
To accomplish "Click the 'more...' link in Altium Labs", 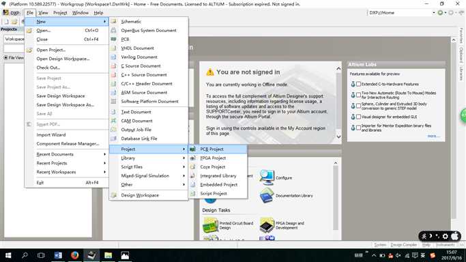I will 433,136.
